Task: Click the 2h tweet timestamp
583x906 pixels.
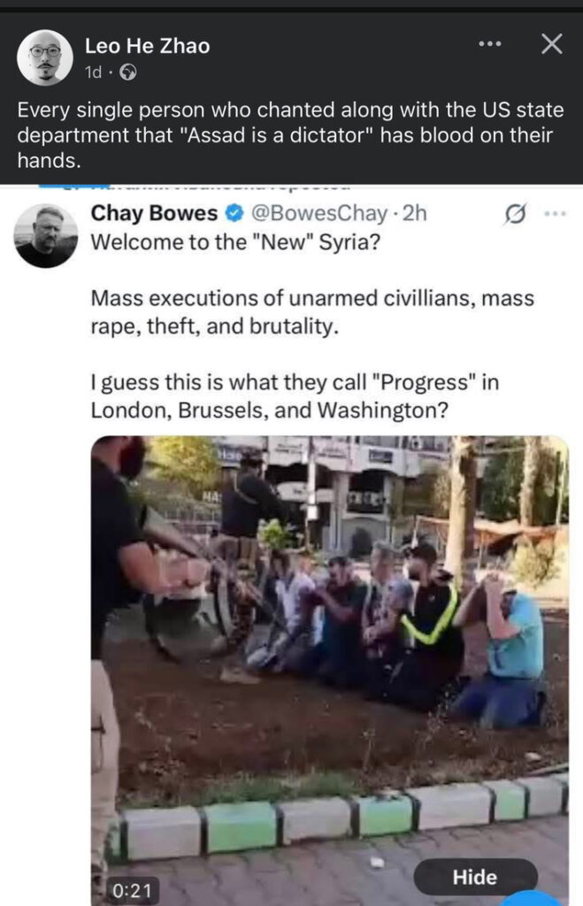Action: coord(414,213)
